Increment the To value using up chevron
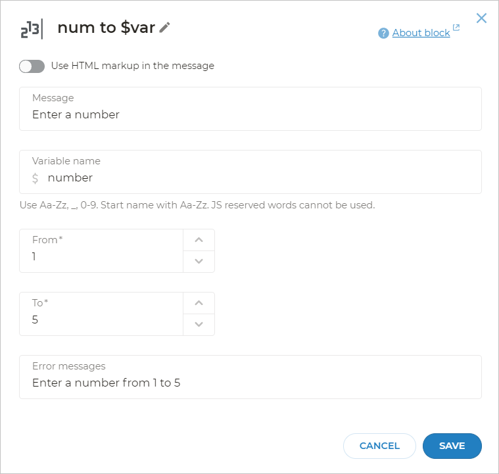The image size is (499, 474). (199, 303)
